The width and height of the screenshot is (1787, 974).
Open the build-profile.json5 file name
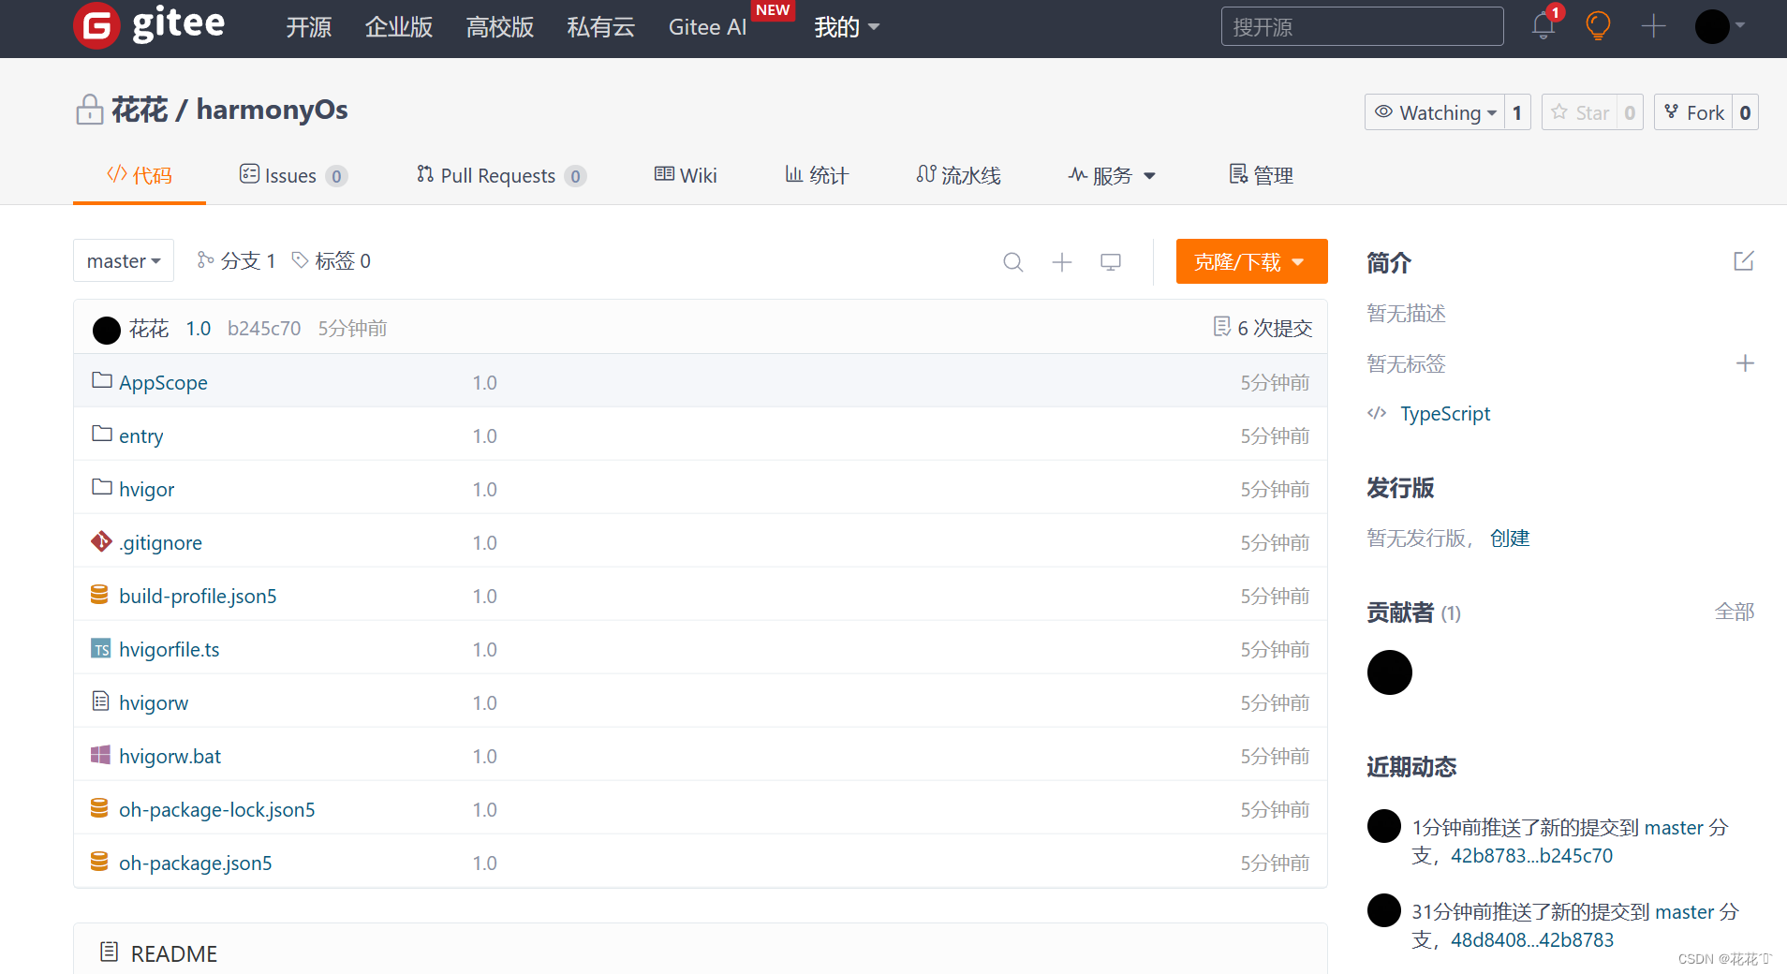tap(198, 597)
